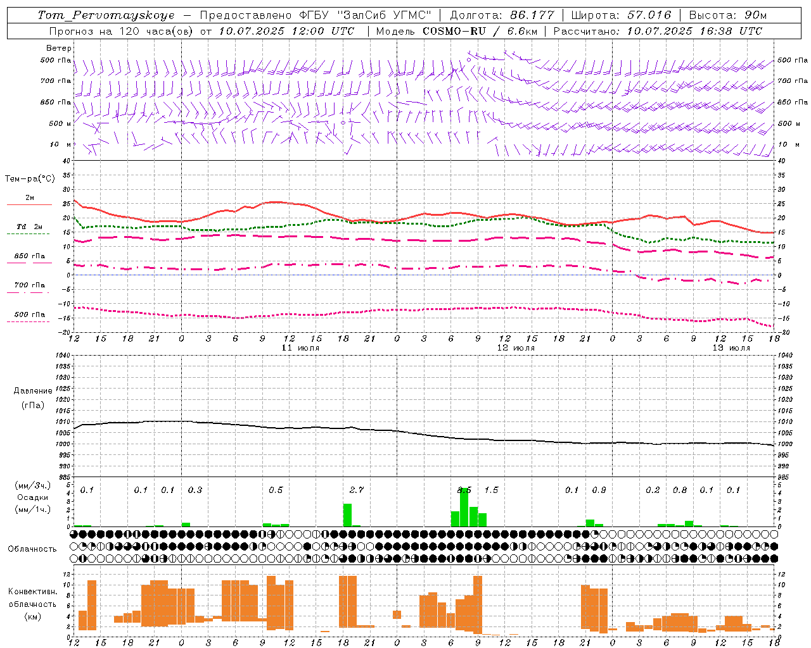
Task: Click the station title Tom_Pervomayskoye
Action: coord(106,15)
